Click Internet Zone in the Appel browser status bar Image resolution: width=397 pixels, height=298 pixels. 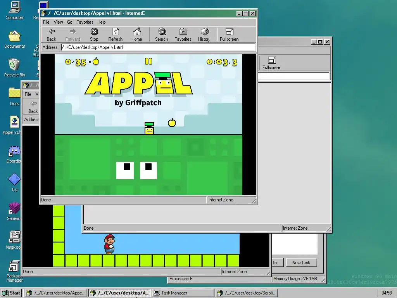[x=221, y=200]
